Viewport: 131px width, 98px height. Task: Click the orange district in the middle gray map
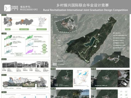tap(22, 21)
